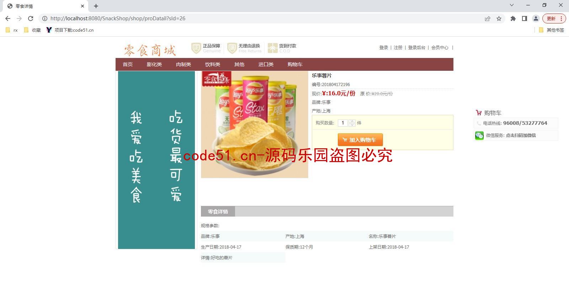Click the product number 编号:201804172196
The image size is (569, 303).
coord(331,85)
